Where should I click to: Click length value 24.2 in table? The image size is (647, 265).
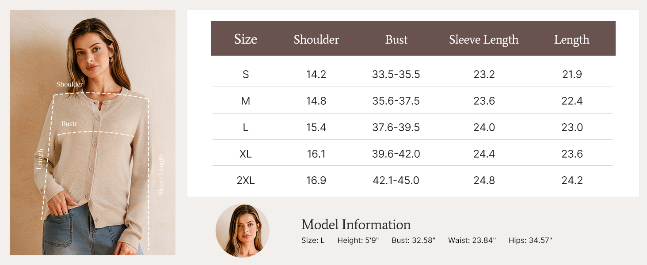[x=572, y=181]
